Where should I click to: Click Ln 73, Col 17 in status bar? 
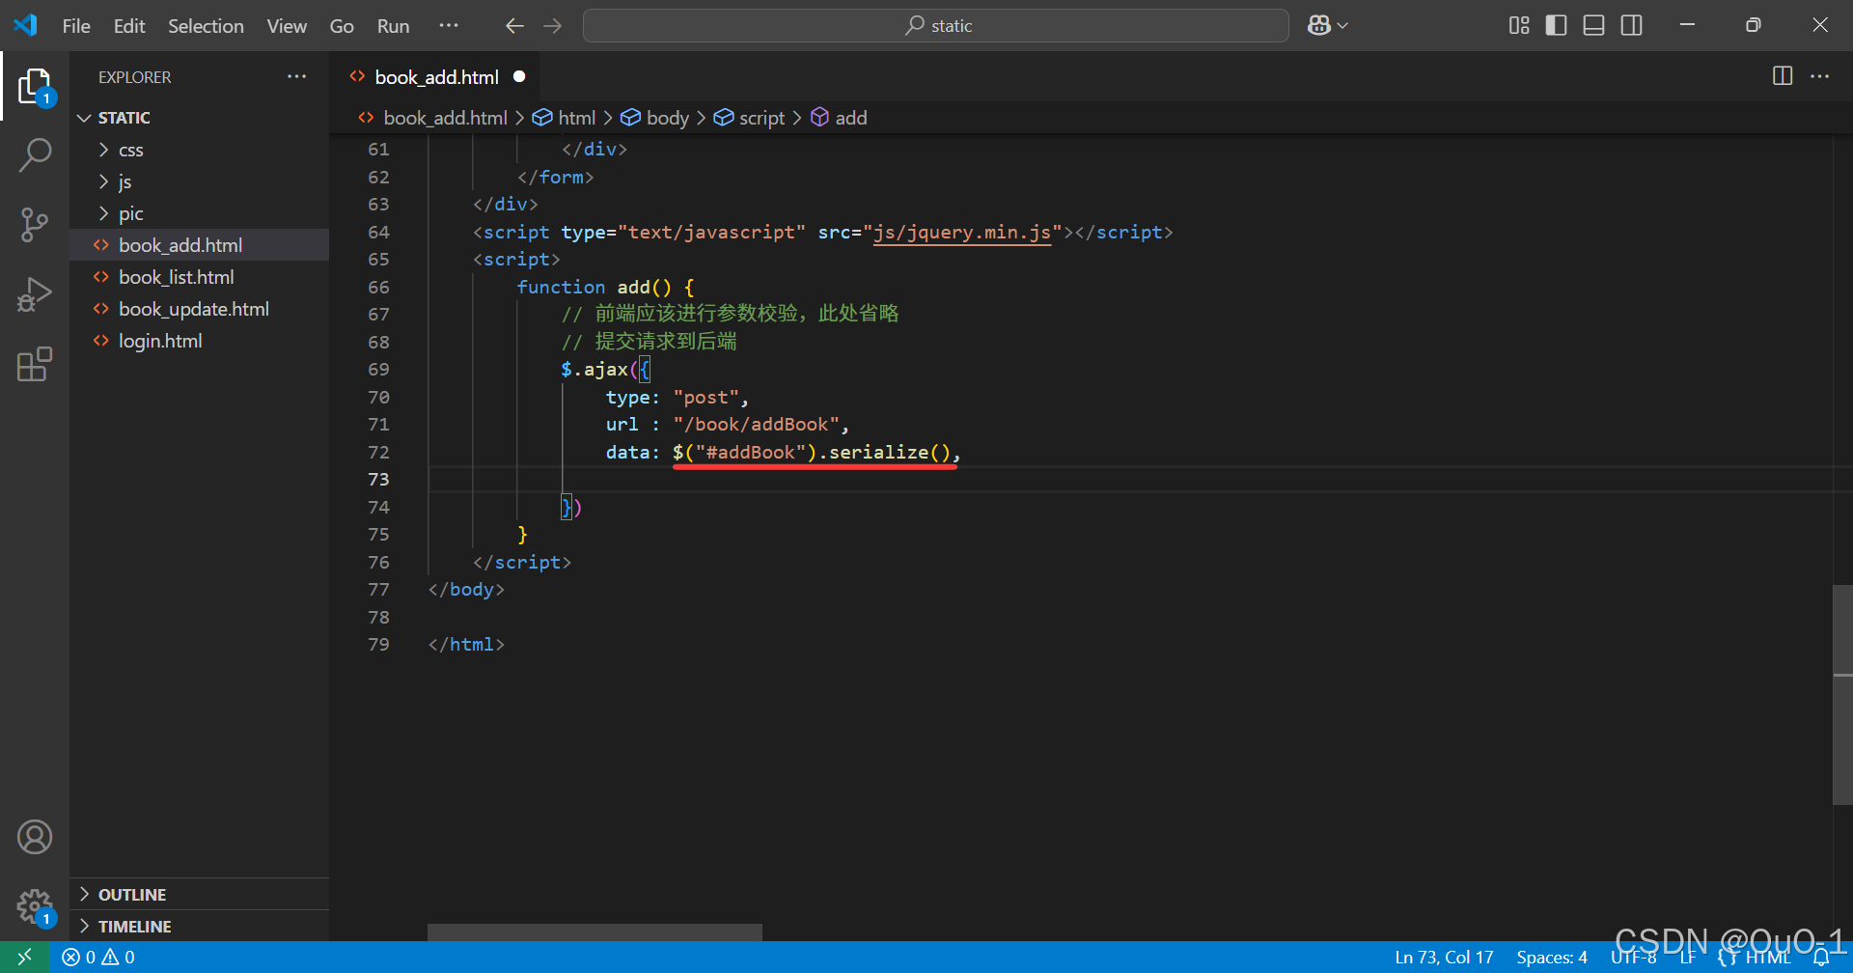(x=1444, y=957)
